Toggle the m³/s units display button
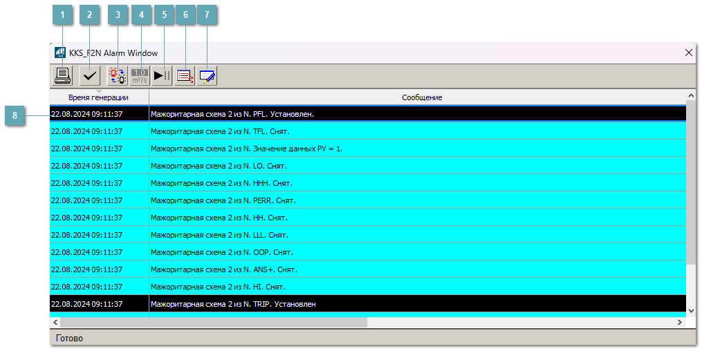702x351 pixels. (140, 75)
